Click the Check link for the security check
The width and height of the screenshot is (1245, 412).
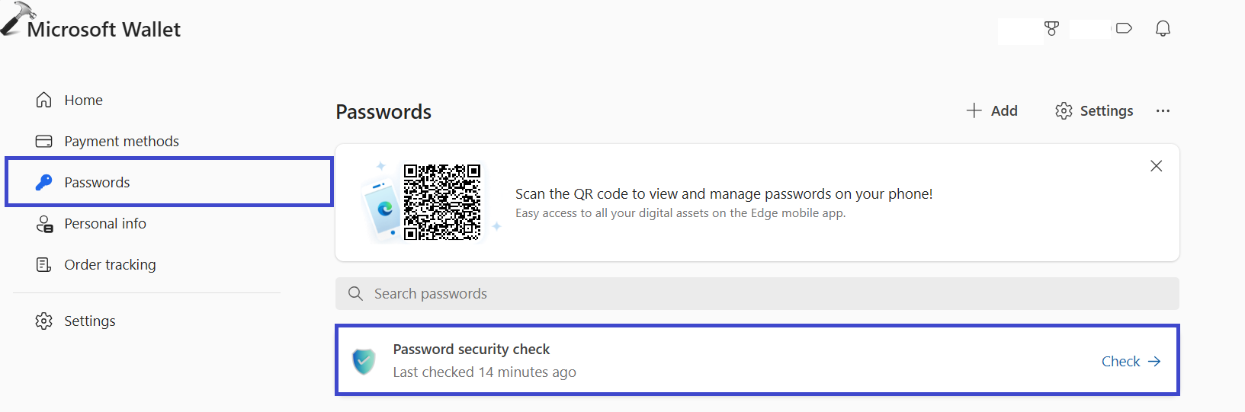click(1131, 361)
